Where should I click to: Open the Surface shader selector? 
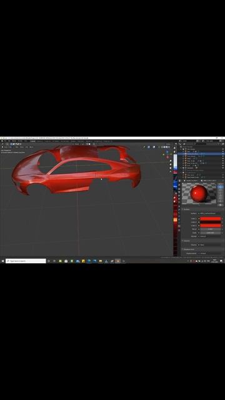coord(210,214)
